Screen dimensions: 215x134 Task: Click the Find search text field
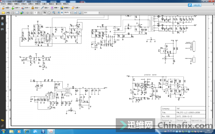91,13
